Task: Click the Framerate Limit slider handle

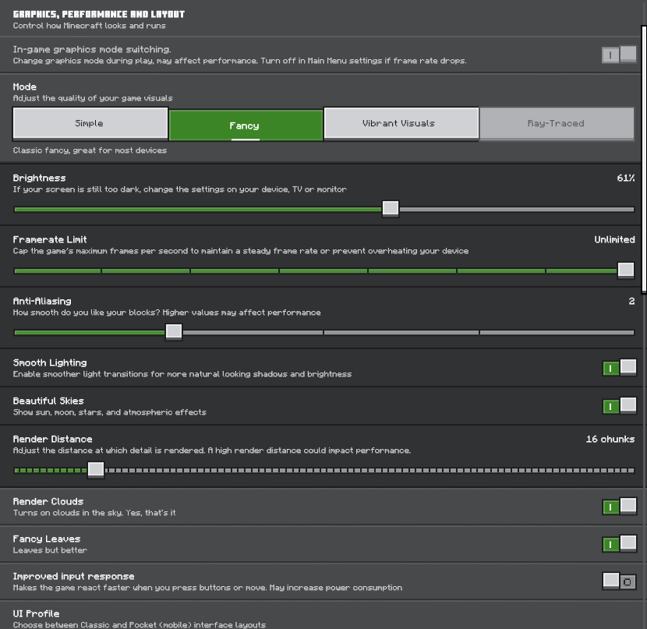Action: tap(626, 270)
